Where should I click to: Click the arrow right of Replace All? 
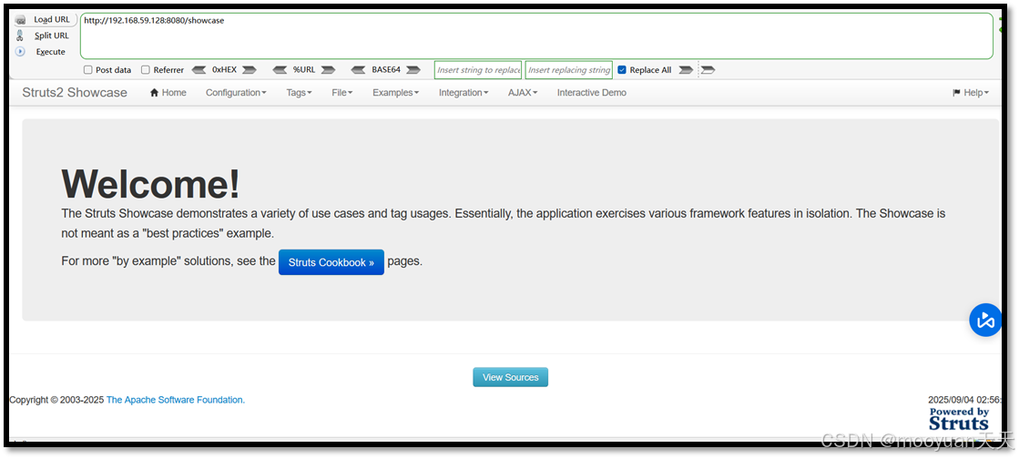coord(686,69)
